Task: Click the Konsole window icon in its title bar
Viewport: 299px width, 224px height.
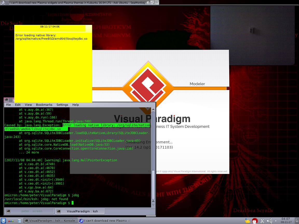Action: (x=6, y=100)
